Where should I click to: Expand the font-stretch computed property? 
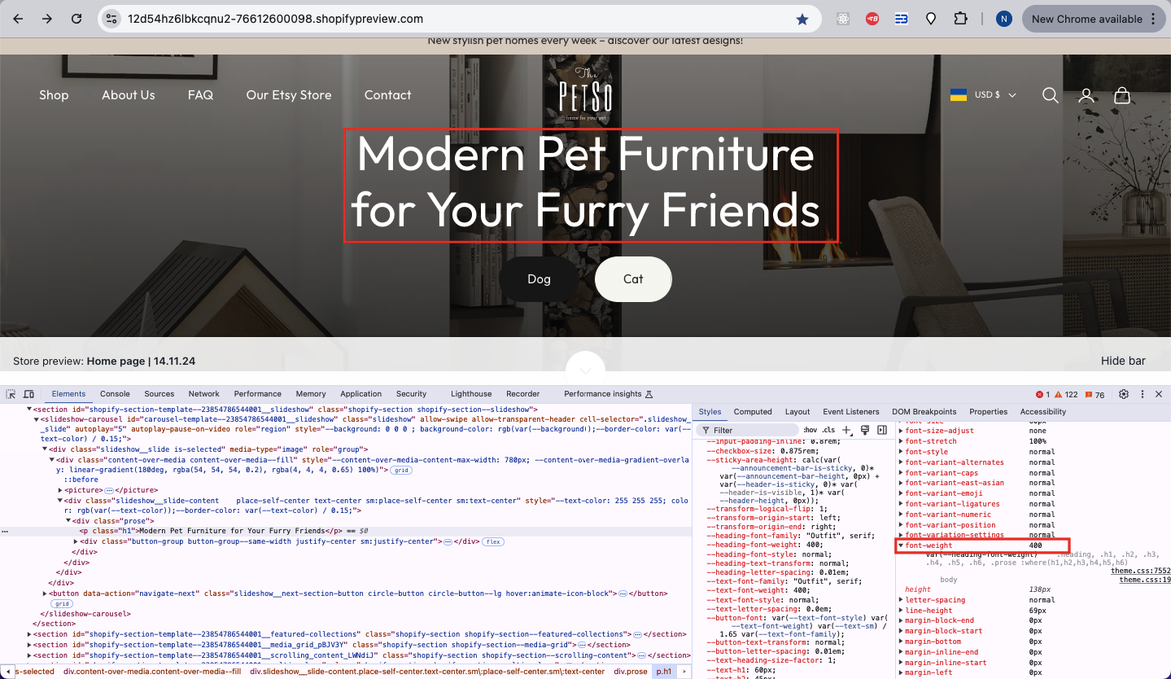pyautogui.click(x=901, y=441)
